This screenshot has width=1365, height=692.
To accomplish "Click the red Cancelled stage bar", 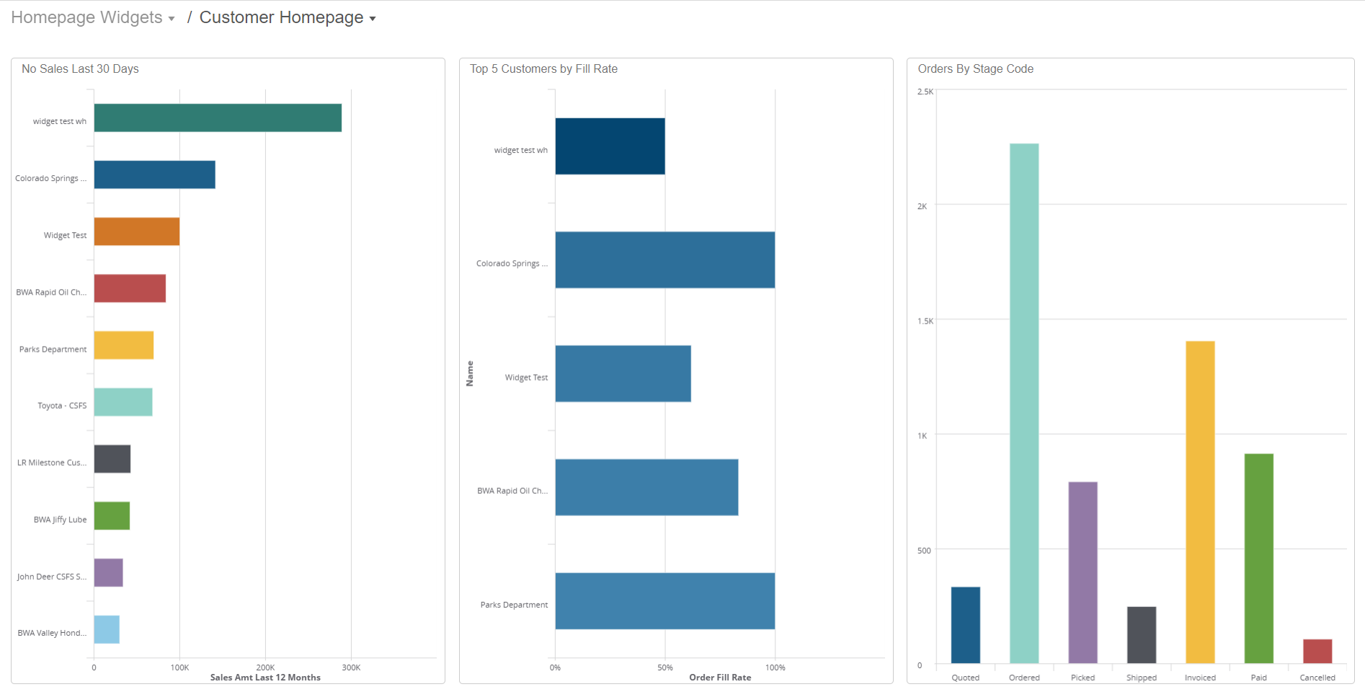I will click(1317, 651).
